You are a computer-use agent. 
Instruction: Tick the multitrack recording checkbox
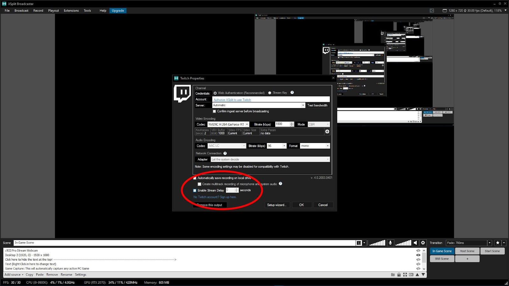pyautogui.click(x=199, y=184)
